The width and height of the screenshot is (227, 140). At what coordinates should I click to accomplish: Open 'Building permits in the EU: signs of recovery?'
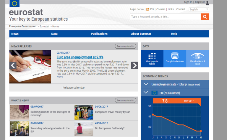click(x=50, y=113)
